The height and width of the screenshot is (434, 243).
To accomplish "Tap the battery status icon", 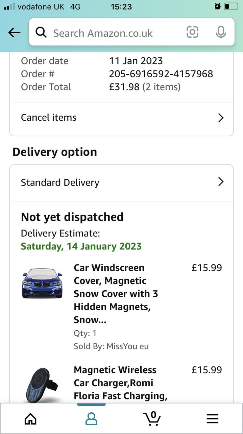I will click(232, 6).
